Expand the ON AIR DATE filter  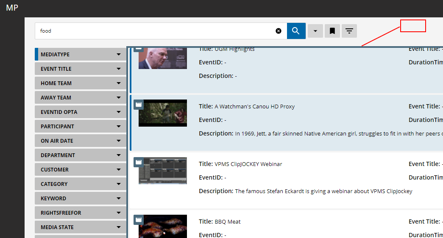[119, 141]
